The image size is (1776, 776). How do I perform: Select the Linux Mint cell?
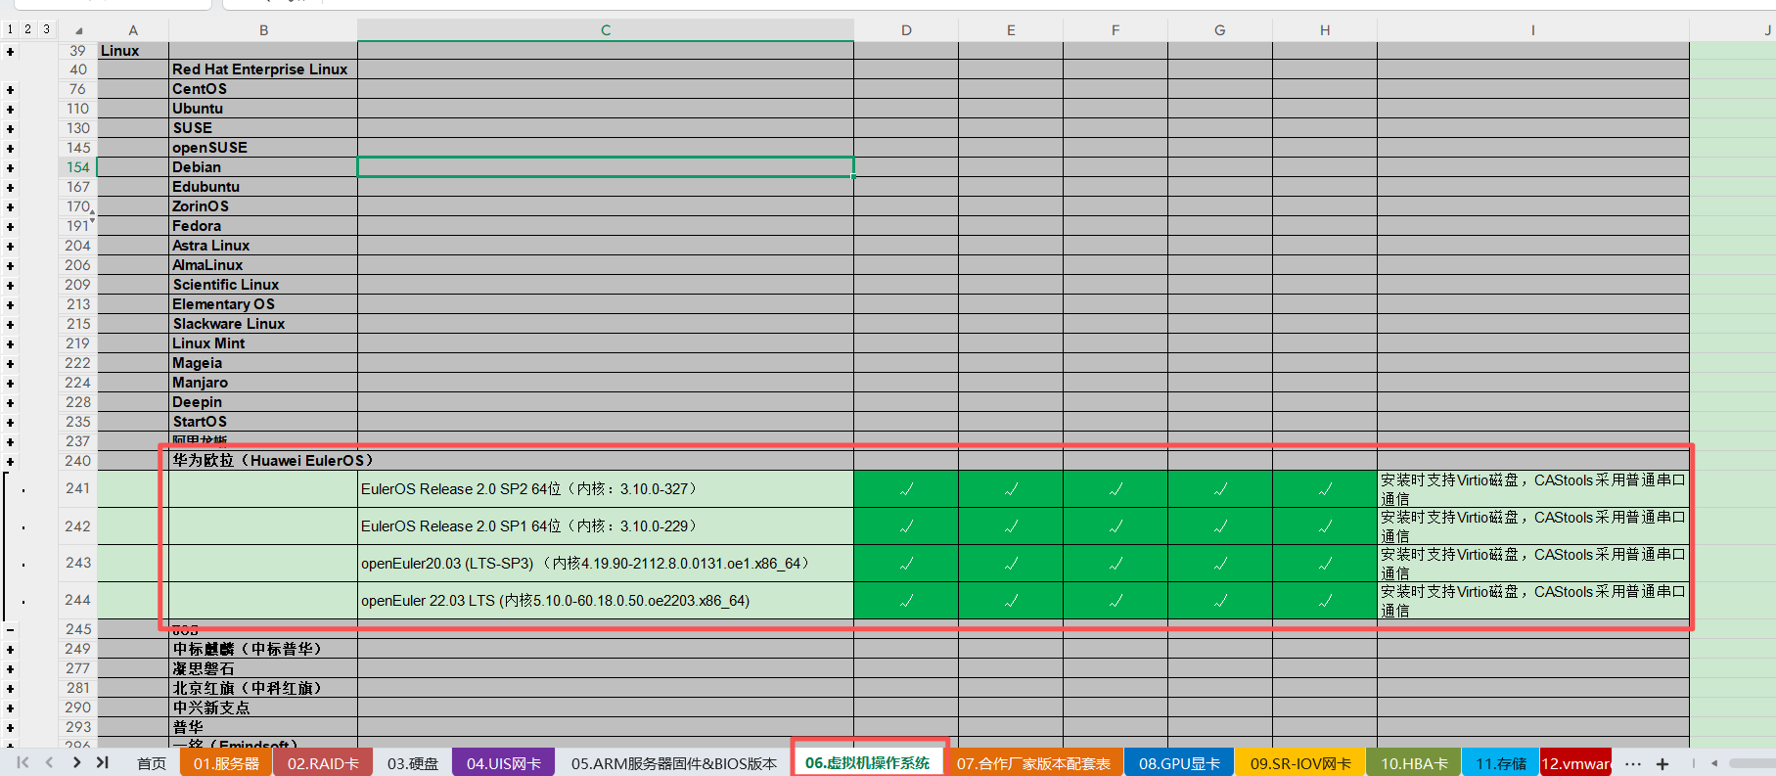click(263, 343)
